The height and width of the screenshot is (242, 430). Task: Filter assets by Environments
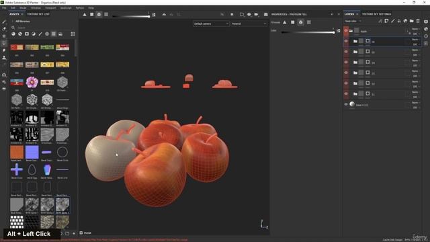coord(60,34)
